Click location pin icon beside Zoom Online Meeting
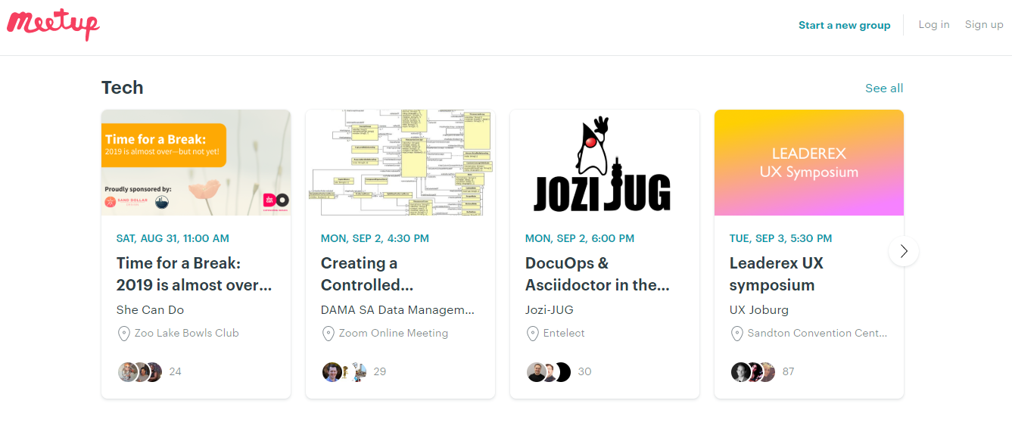The width and height of the screenshot is (1012, 441). 329,334
